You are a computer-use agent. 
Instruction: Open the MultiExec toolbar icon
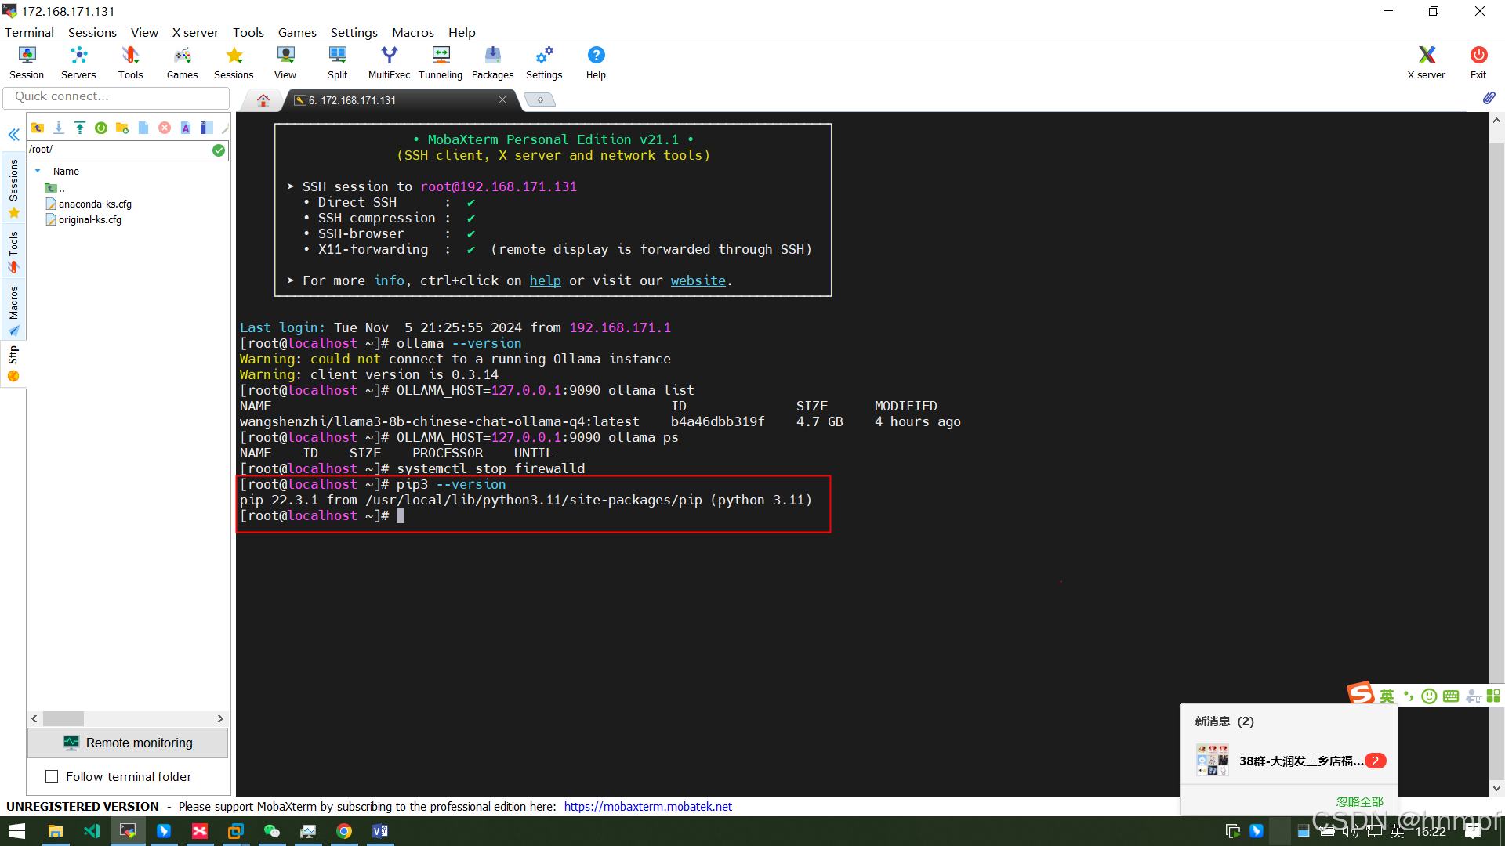click(x=389, y=62)
